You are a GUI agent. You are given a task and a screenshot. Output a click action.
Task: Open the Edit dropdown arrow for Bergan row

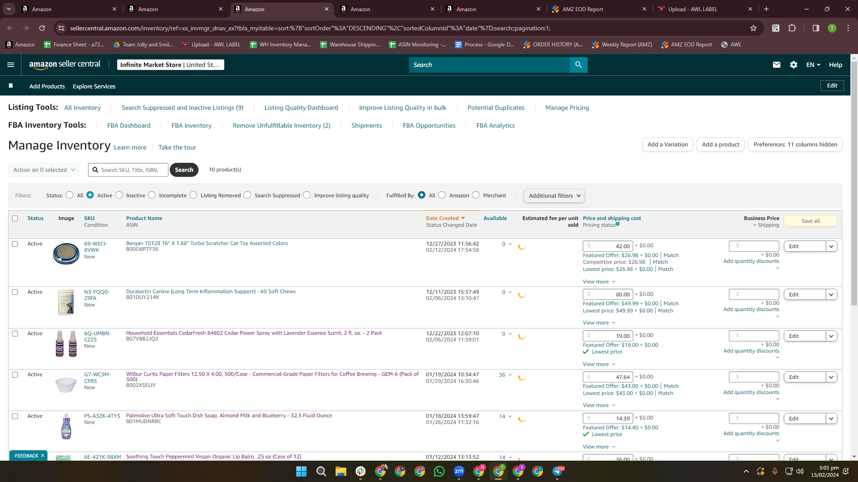point(831,246)
